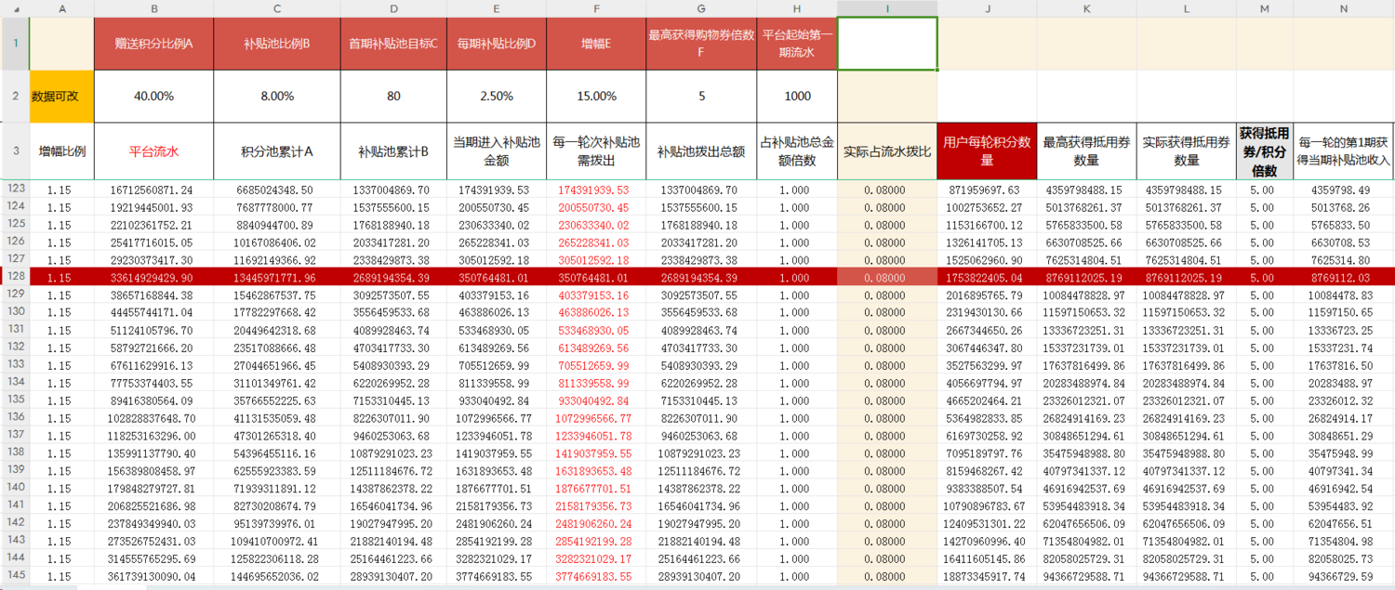Click cell 7687778000.77 in column C
This screenshot has height=590, width=1395.
coord(277,206)
